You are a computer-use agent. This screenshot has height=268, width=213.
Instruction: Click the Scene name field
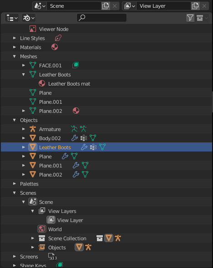[74, 6]
